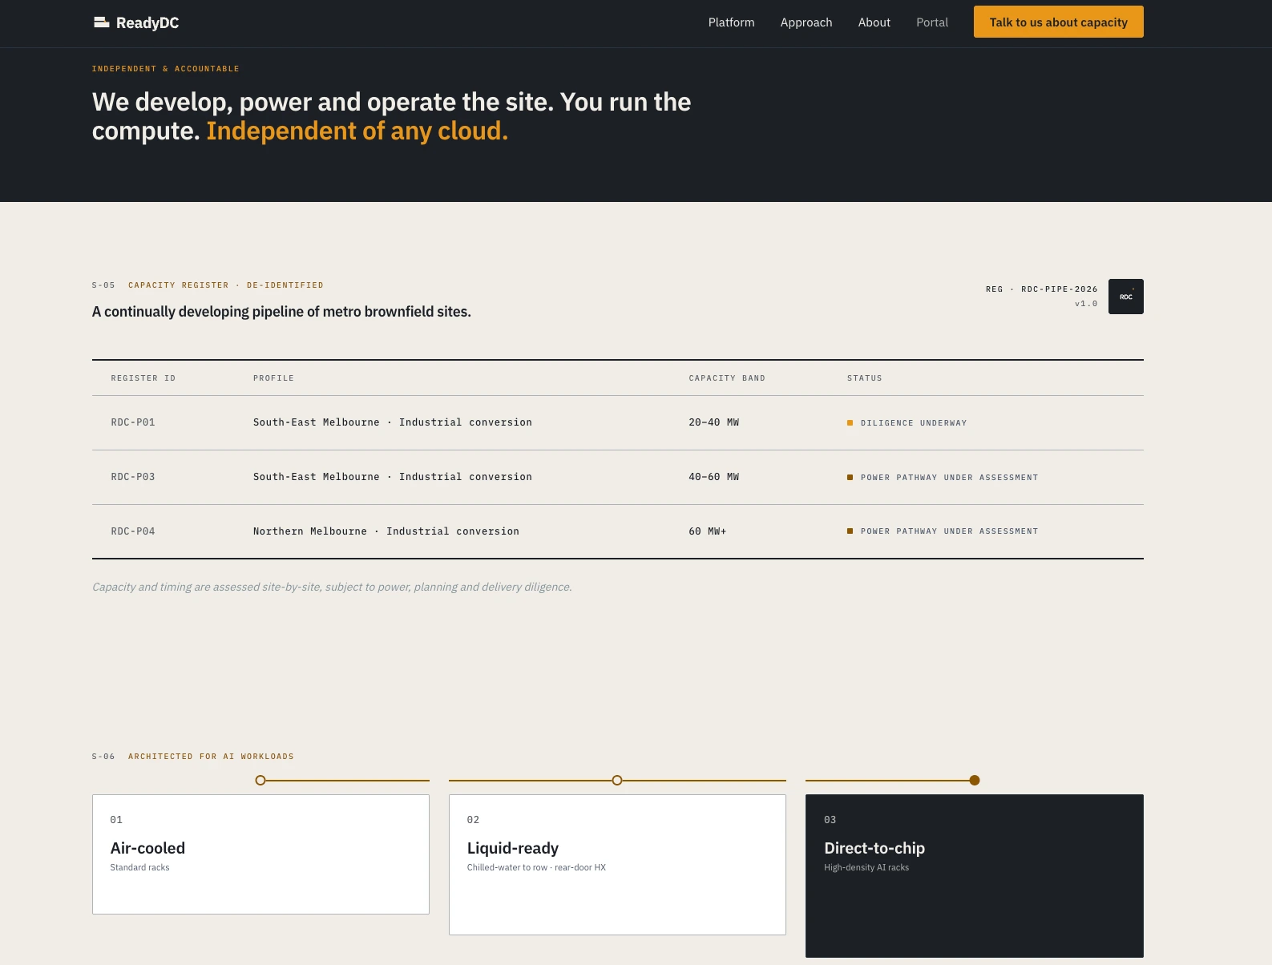Click the 60 MW+ capacity cell
1272x965 pixels.
point(708,531)
